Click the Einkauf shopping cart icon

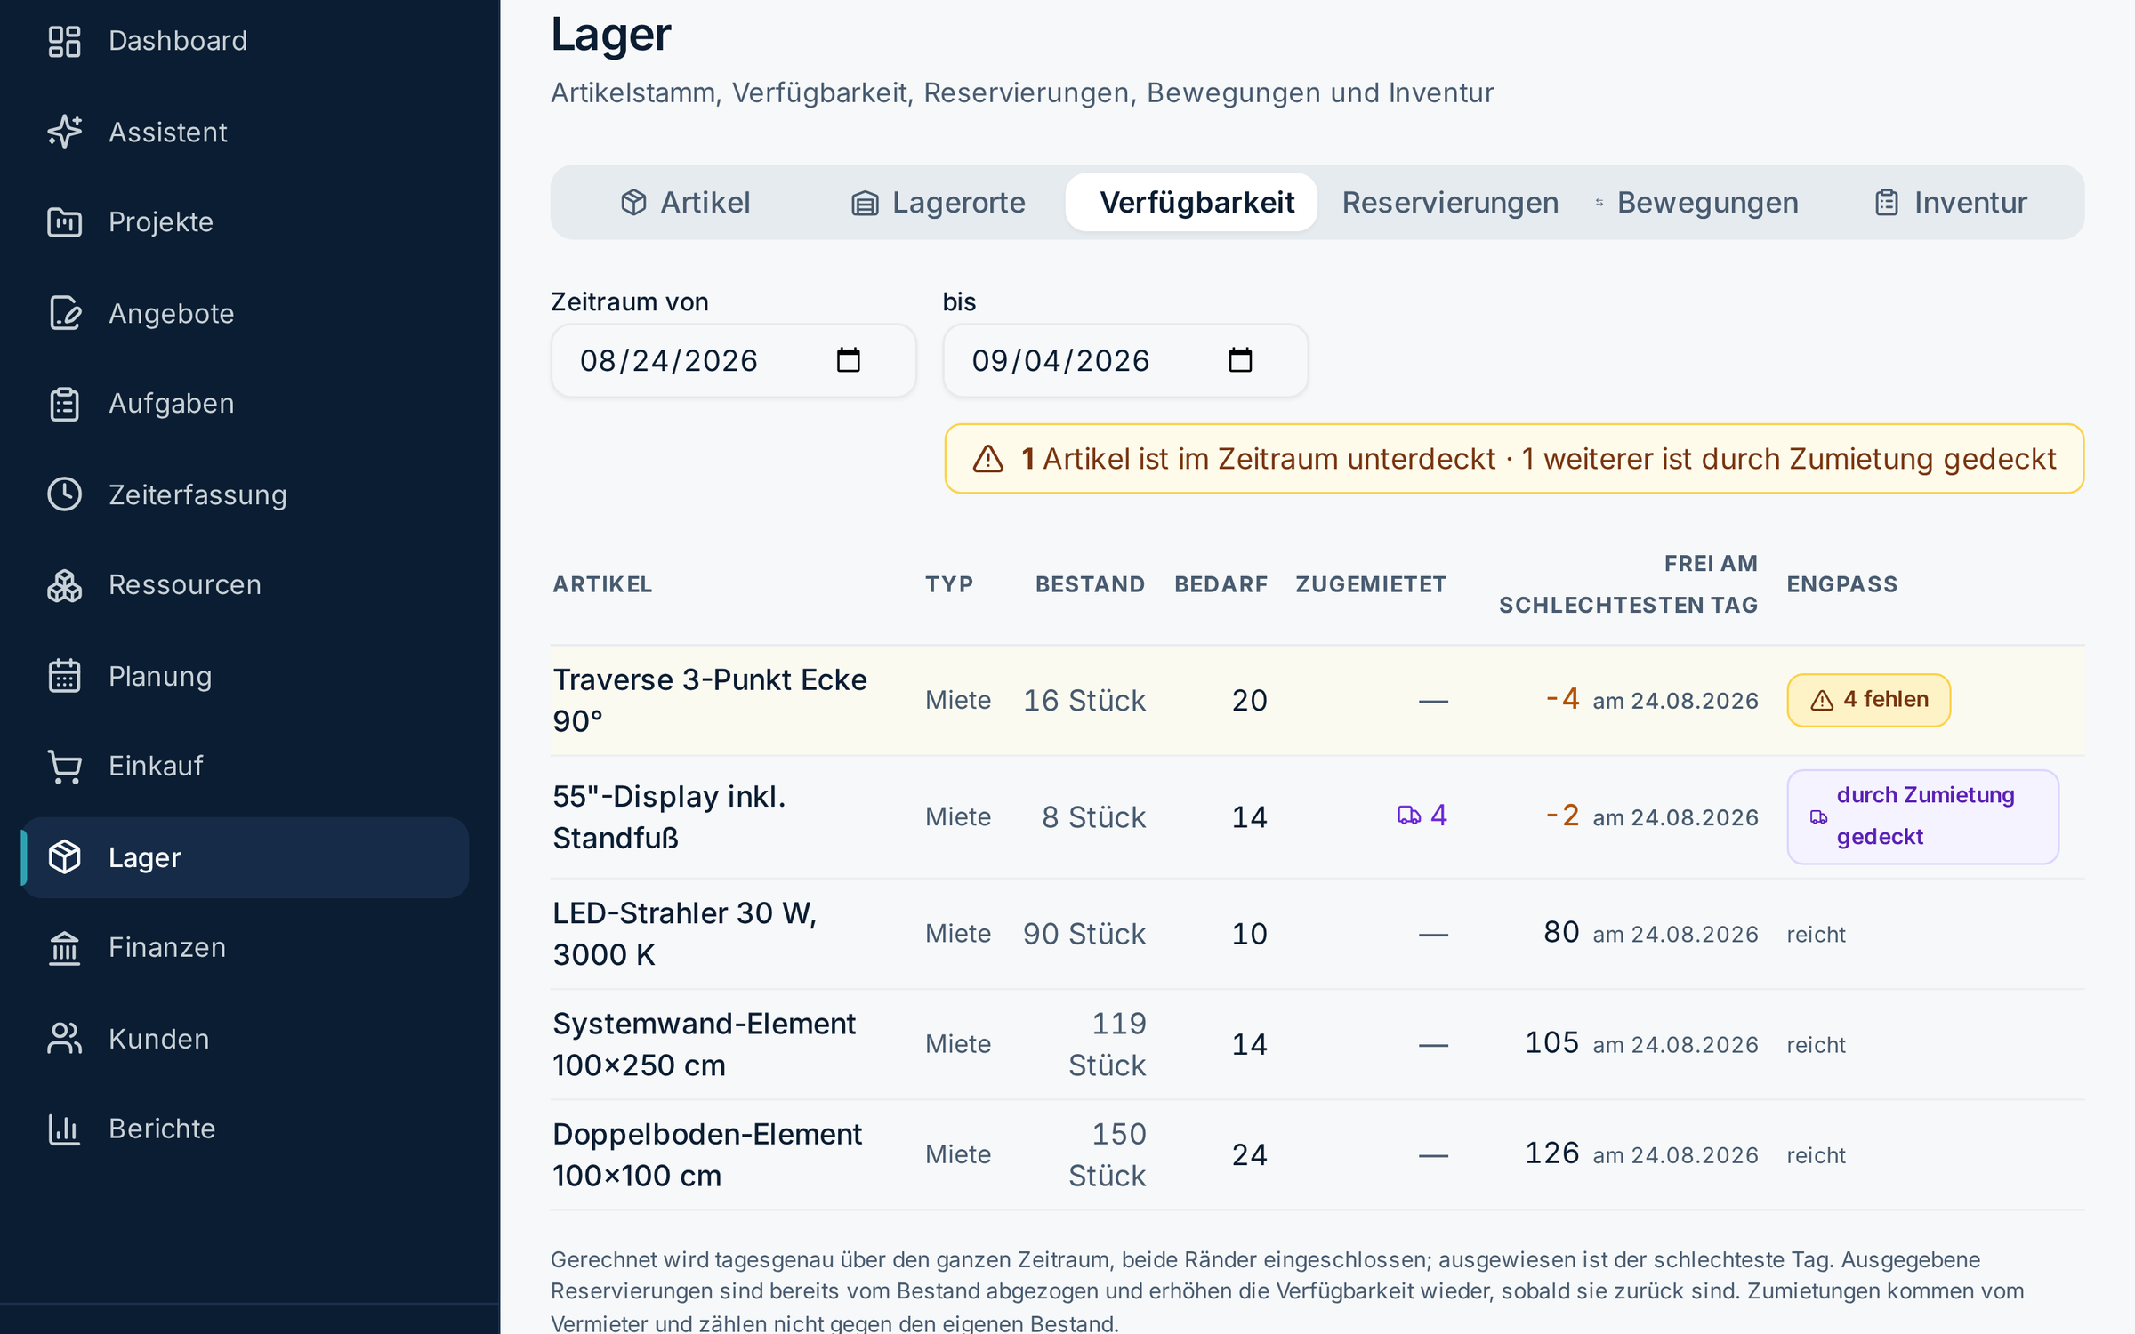(64, 767)
